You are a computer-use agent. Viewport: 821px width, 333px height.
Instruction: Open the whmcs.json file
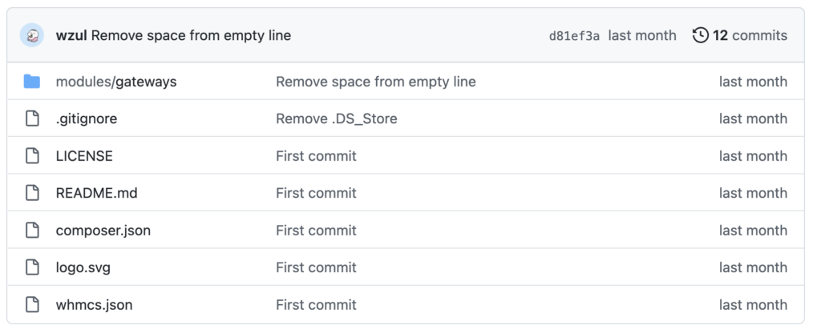(95, 305)
